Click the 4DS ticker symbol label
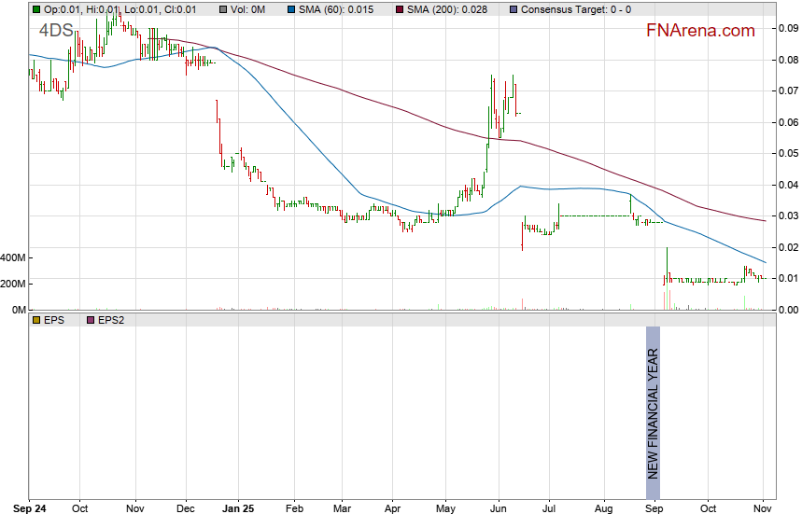The height and width of the screenshot is (528, 802). point(56,31)
